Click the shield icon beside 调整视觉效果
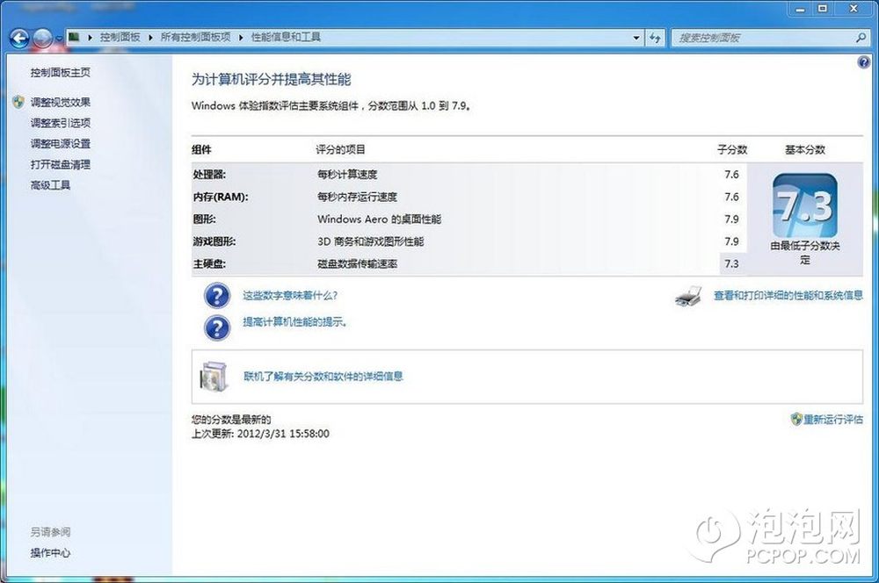The width and height of the screenshot is (879, 583). coord(18,101)
